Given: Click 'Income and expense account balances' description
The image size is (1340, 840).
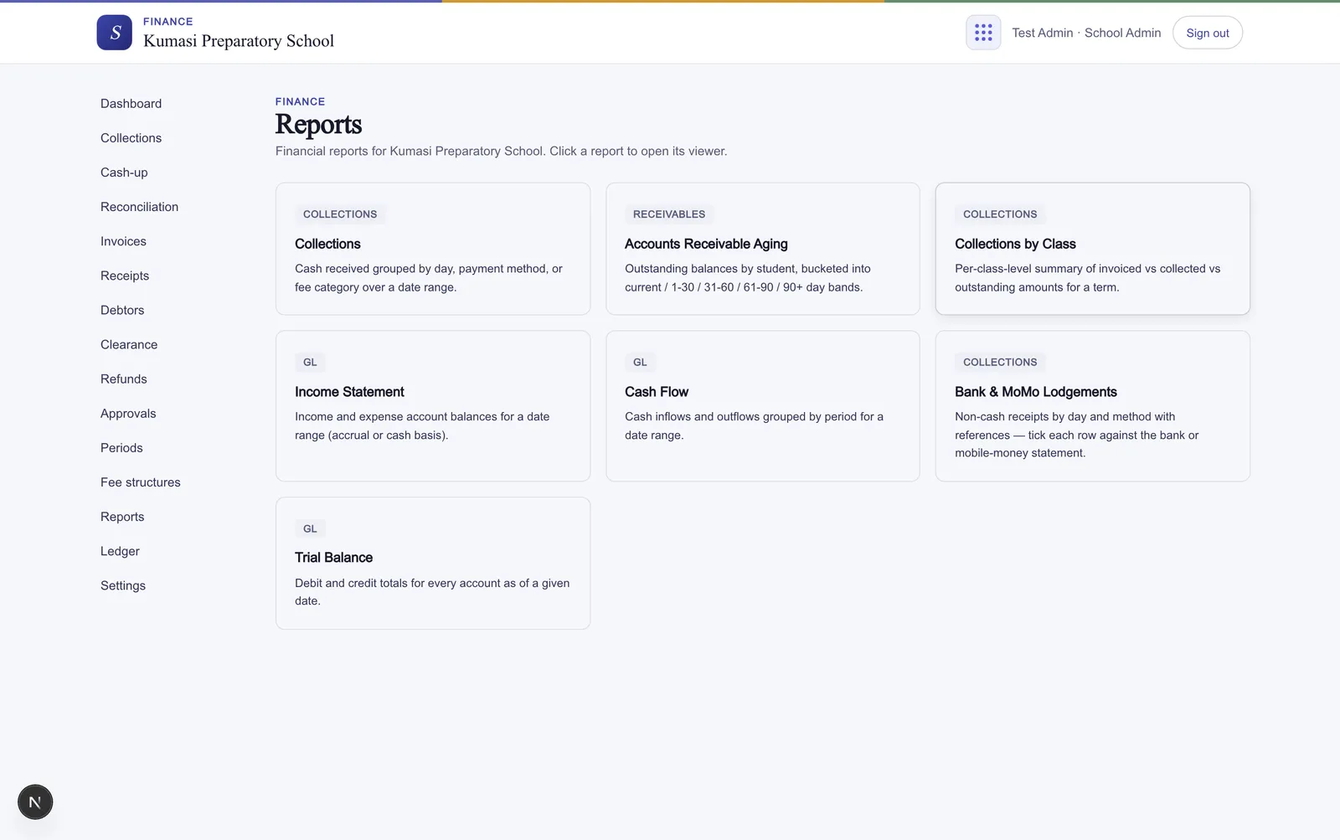Looking at the screenshot, I should [x=422, y=425].
